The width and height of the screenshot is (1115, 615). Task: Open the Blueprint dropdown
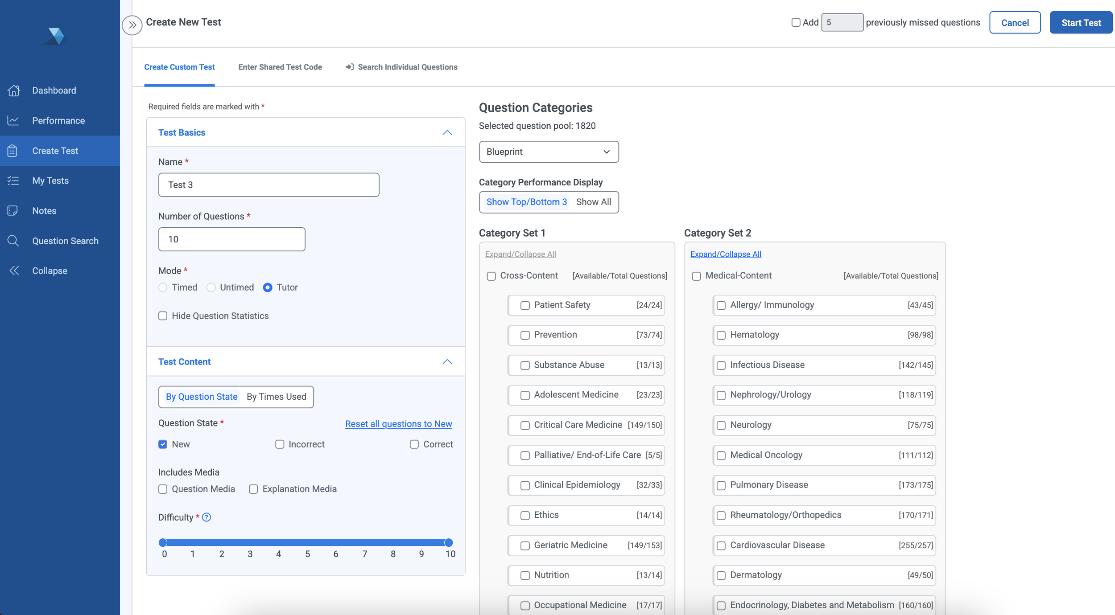549,152
